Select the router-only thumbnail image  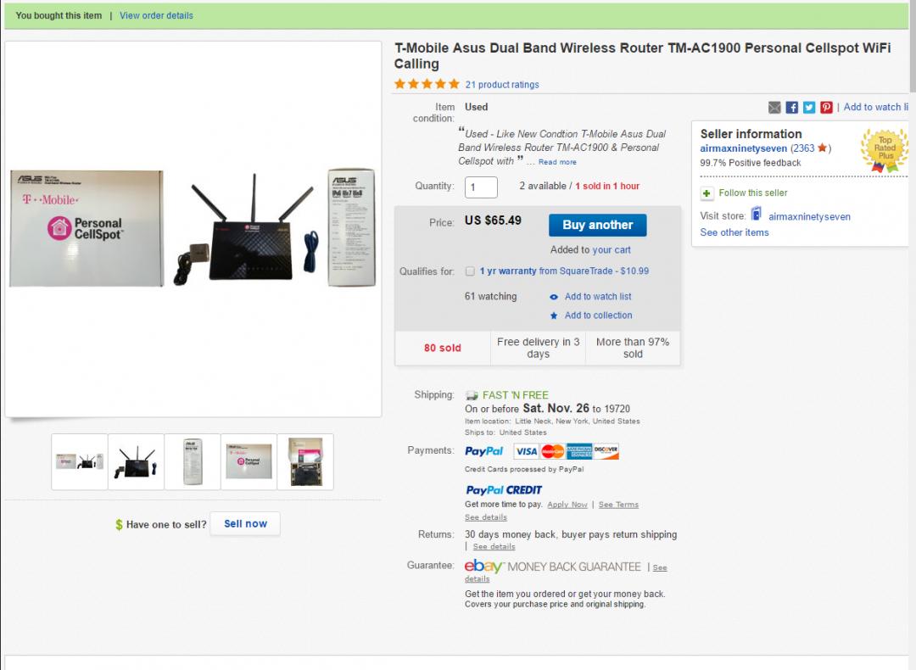click(136, 462)
